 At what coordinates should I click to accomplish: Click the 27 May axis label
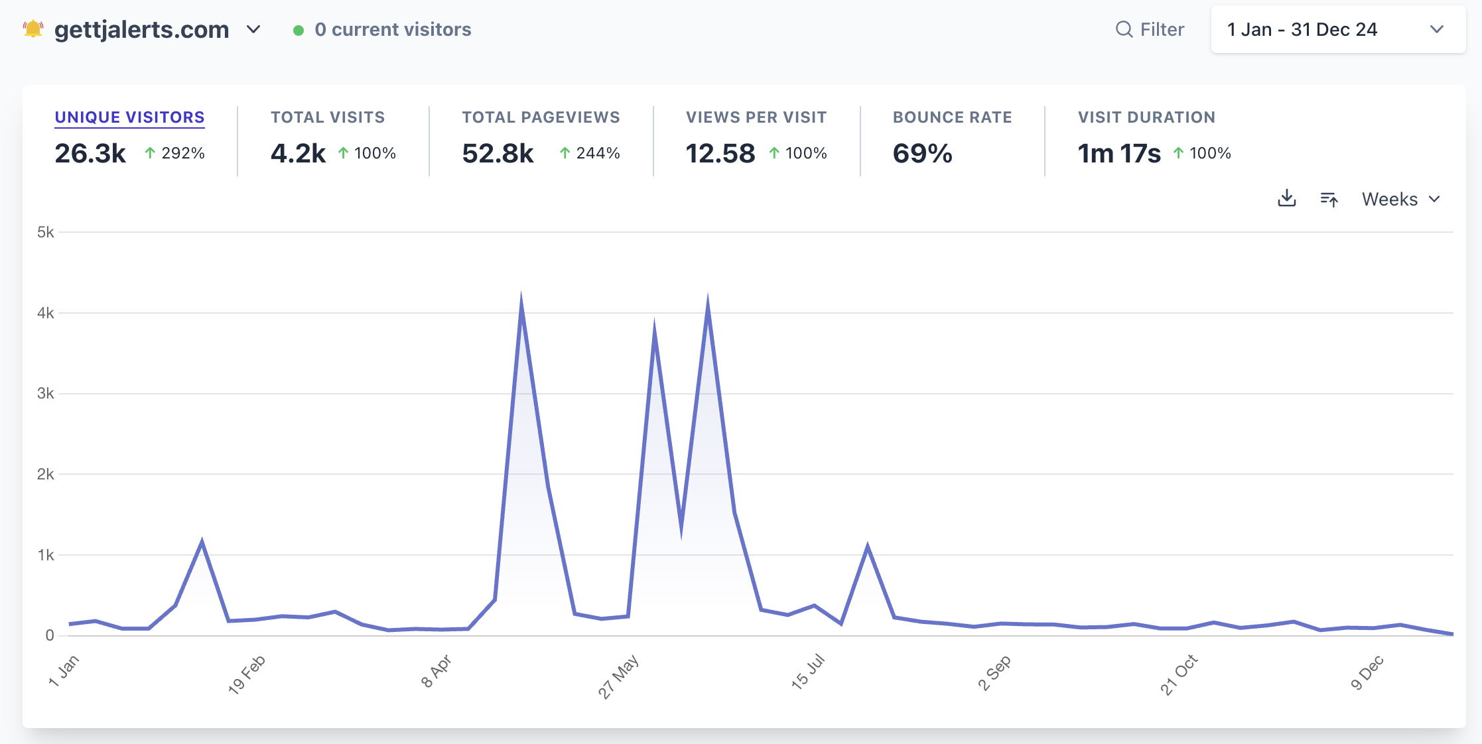618,676
